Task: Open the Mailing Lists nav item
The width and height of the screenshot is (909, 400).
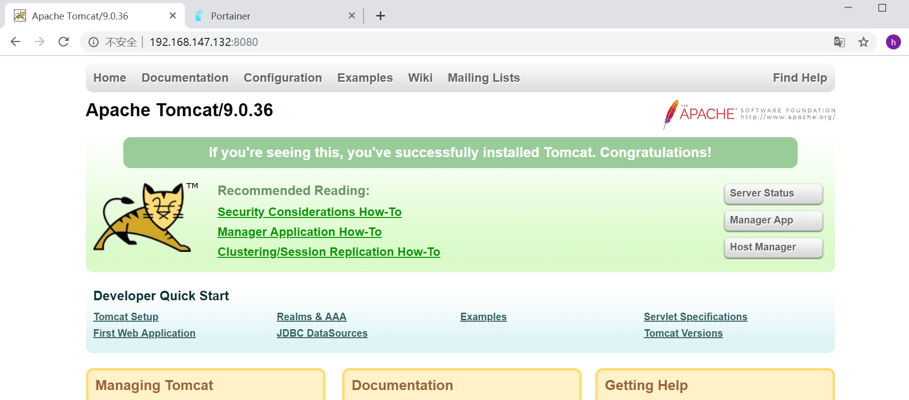Action: point(484,78)
